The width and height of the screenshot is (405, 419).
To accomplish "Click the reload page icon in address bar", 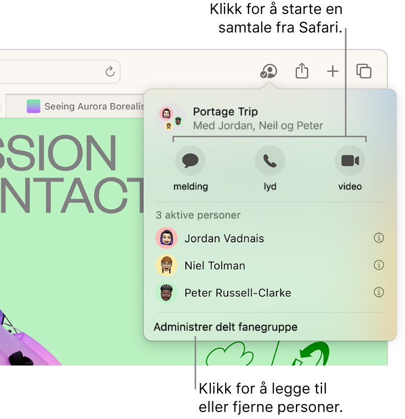I will coord(110,72).
